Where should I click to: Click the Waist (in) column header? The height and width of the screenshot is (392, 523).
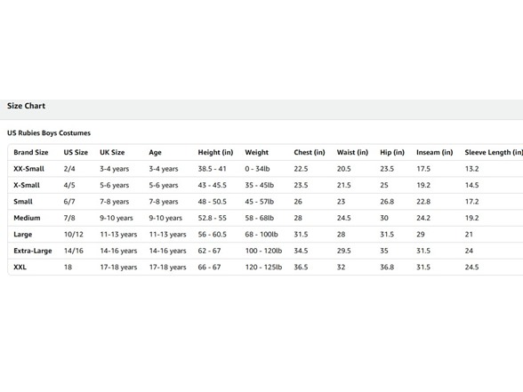click(x=352, y=152)
